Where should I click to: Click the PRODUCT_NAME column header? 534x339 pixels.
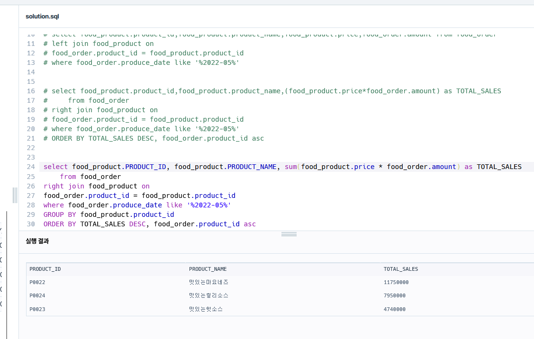pyautogui.click(x=208, y=269)
